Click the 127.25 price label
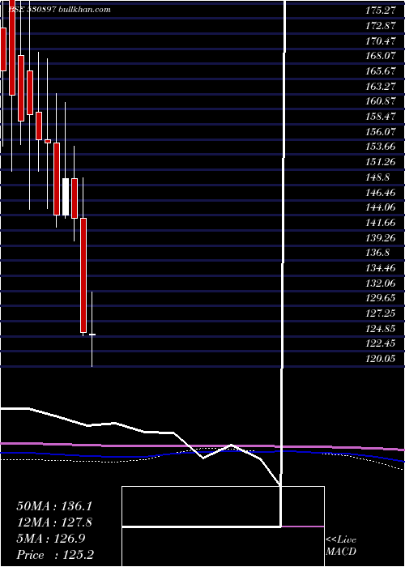Screen dimensions: 405x567 click(381, 313)
